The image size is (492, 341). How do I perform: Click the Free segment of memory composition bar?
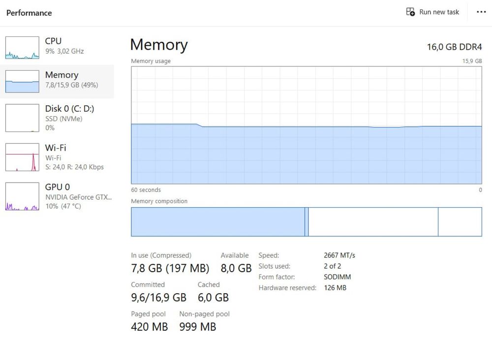pyautogui.click(x=460, y=222)
